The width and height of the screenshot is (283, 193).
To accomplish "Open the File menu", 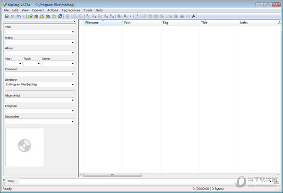I will pos(6,10).
